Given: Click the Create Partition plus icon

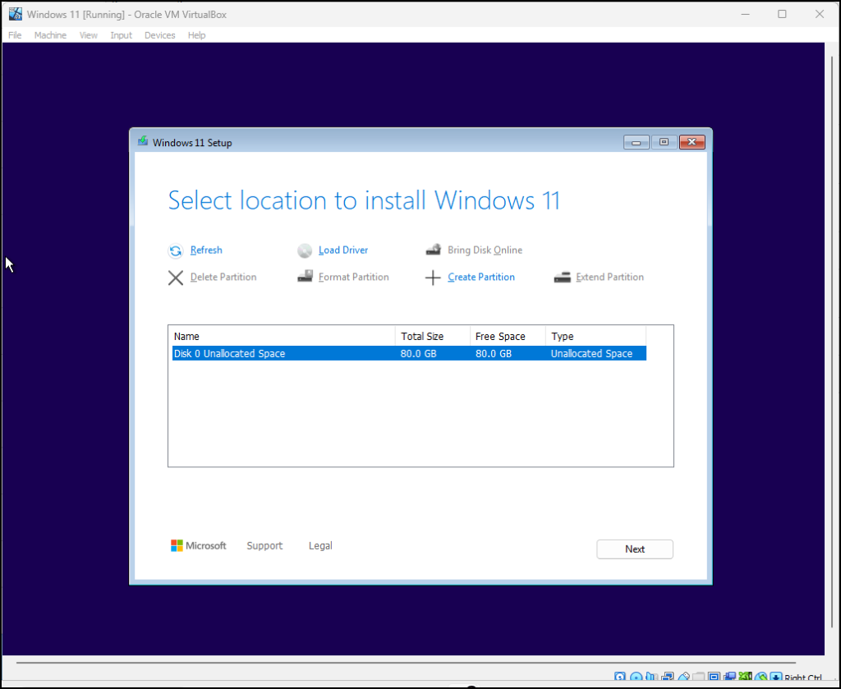Looking at the screenshot, I should [x=433, y=278].
